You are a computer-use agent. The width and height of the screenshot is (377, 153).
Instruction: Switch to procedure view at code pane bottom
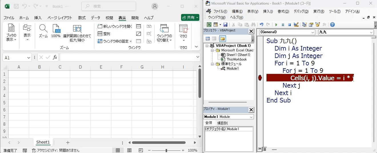(x=260, y=149)
